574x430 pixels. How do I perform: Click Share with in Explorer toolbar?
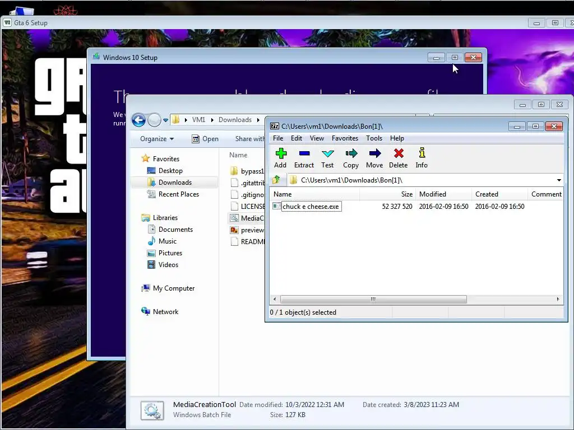pos(250,139)
